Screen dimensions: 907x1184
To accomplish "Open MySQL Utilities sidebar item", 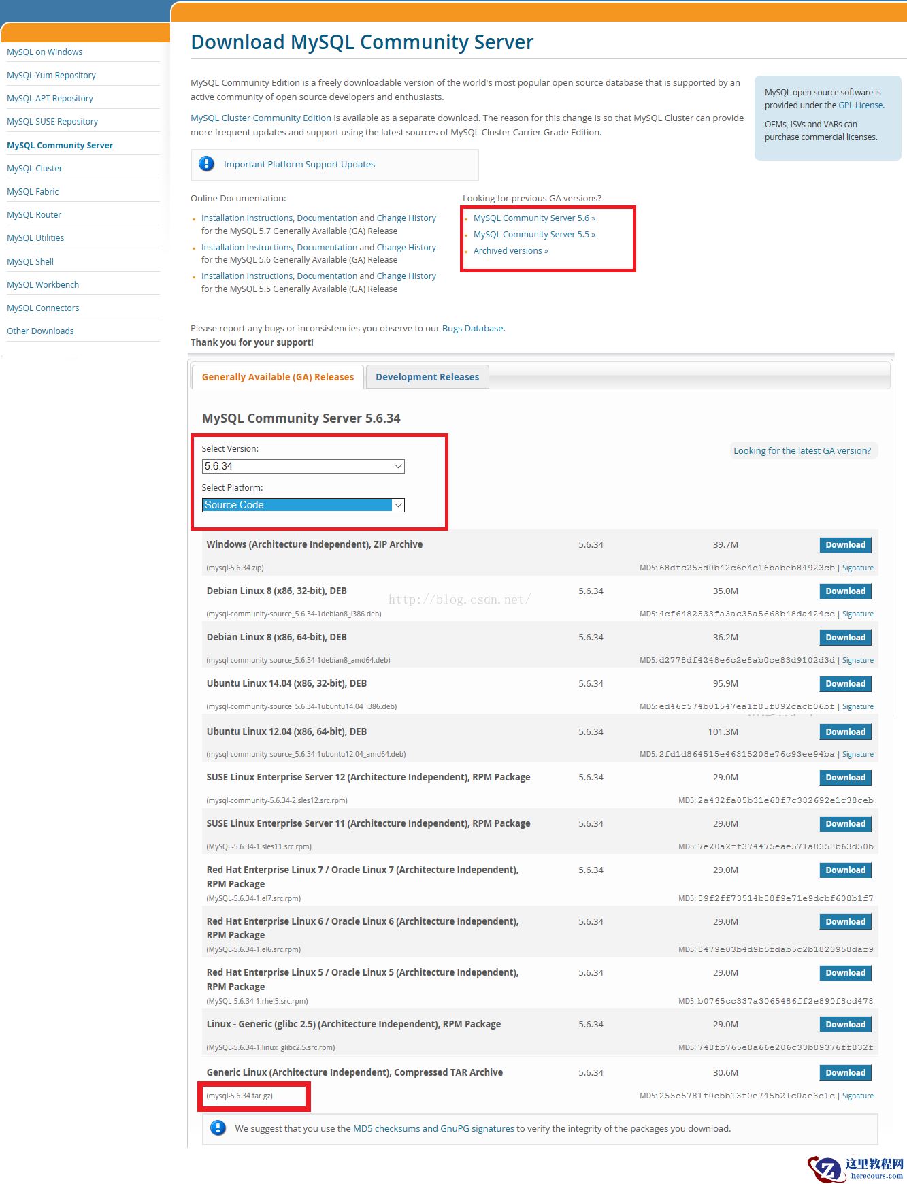I will 35,238.
